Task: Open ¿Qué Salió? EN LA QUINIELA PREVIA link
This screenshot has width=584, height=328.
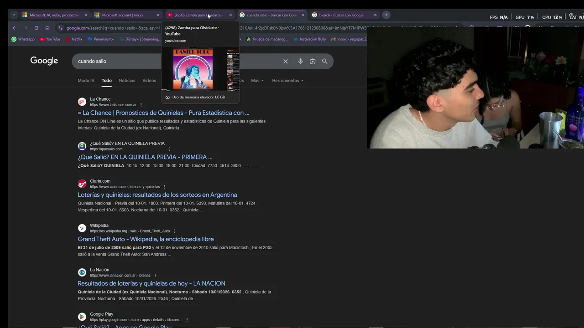Action: (145, 157)
